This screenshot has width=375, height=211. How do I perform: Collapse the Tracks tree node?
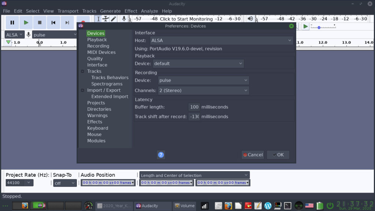pos(82,71)
